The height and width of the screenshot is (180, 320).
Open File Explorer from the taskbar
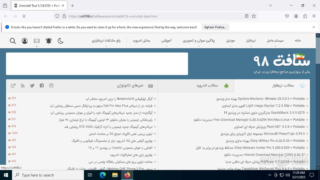[115, 175]
